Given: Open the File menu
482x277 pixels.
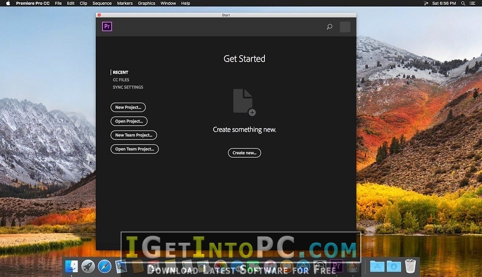Looking at the screenshot, I should (x=58, y=4).
